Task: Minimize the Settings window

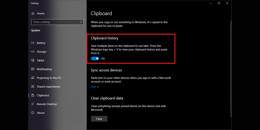Action: 210,3
